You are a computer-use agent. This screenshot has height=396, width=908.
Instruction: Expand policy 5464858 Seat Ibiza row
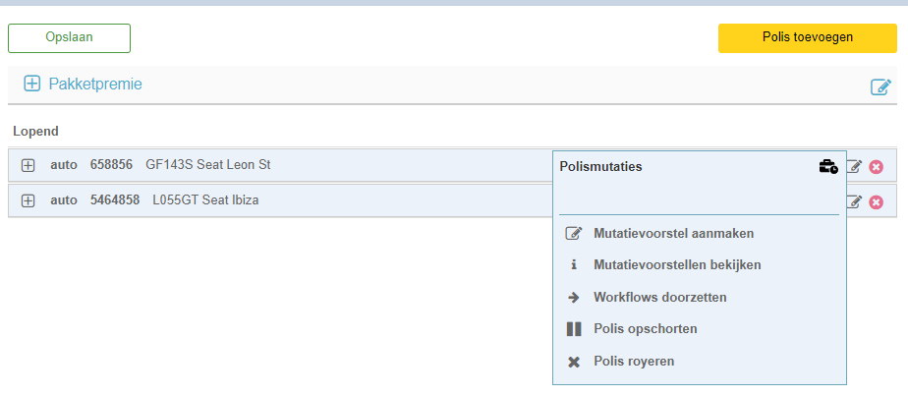coord(28,200)
